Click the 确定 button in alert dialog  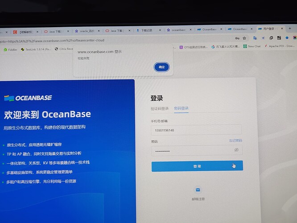161,67
